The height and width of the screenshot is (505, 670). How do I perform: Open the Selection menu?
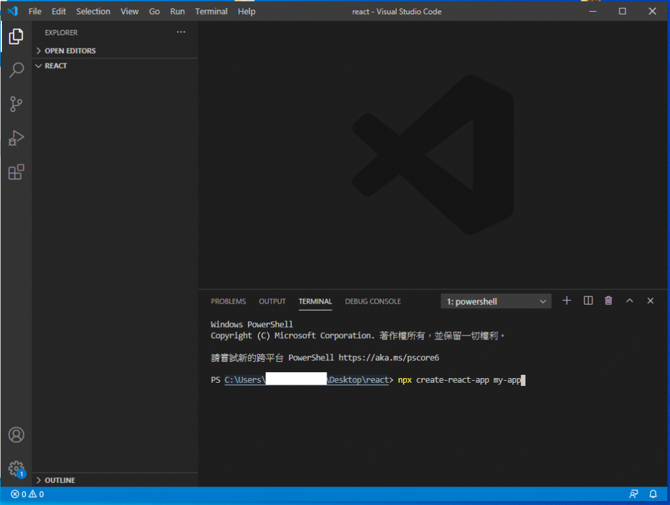click(93, 12)
